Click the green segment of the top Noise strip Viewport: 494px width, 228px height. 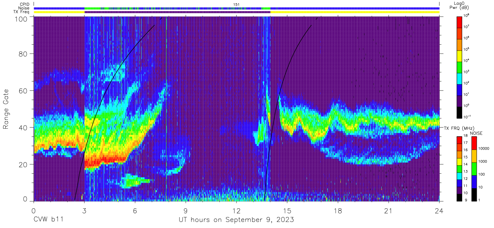pyautogui.click(x=93, y=8)
